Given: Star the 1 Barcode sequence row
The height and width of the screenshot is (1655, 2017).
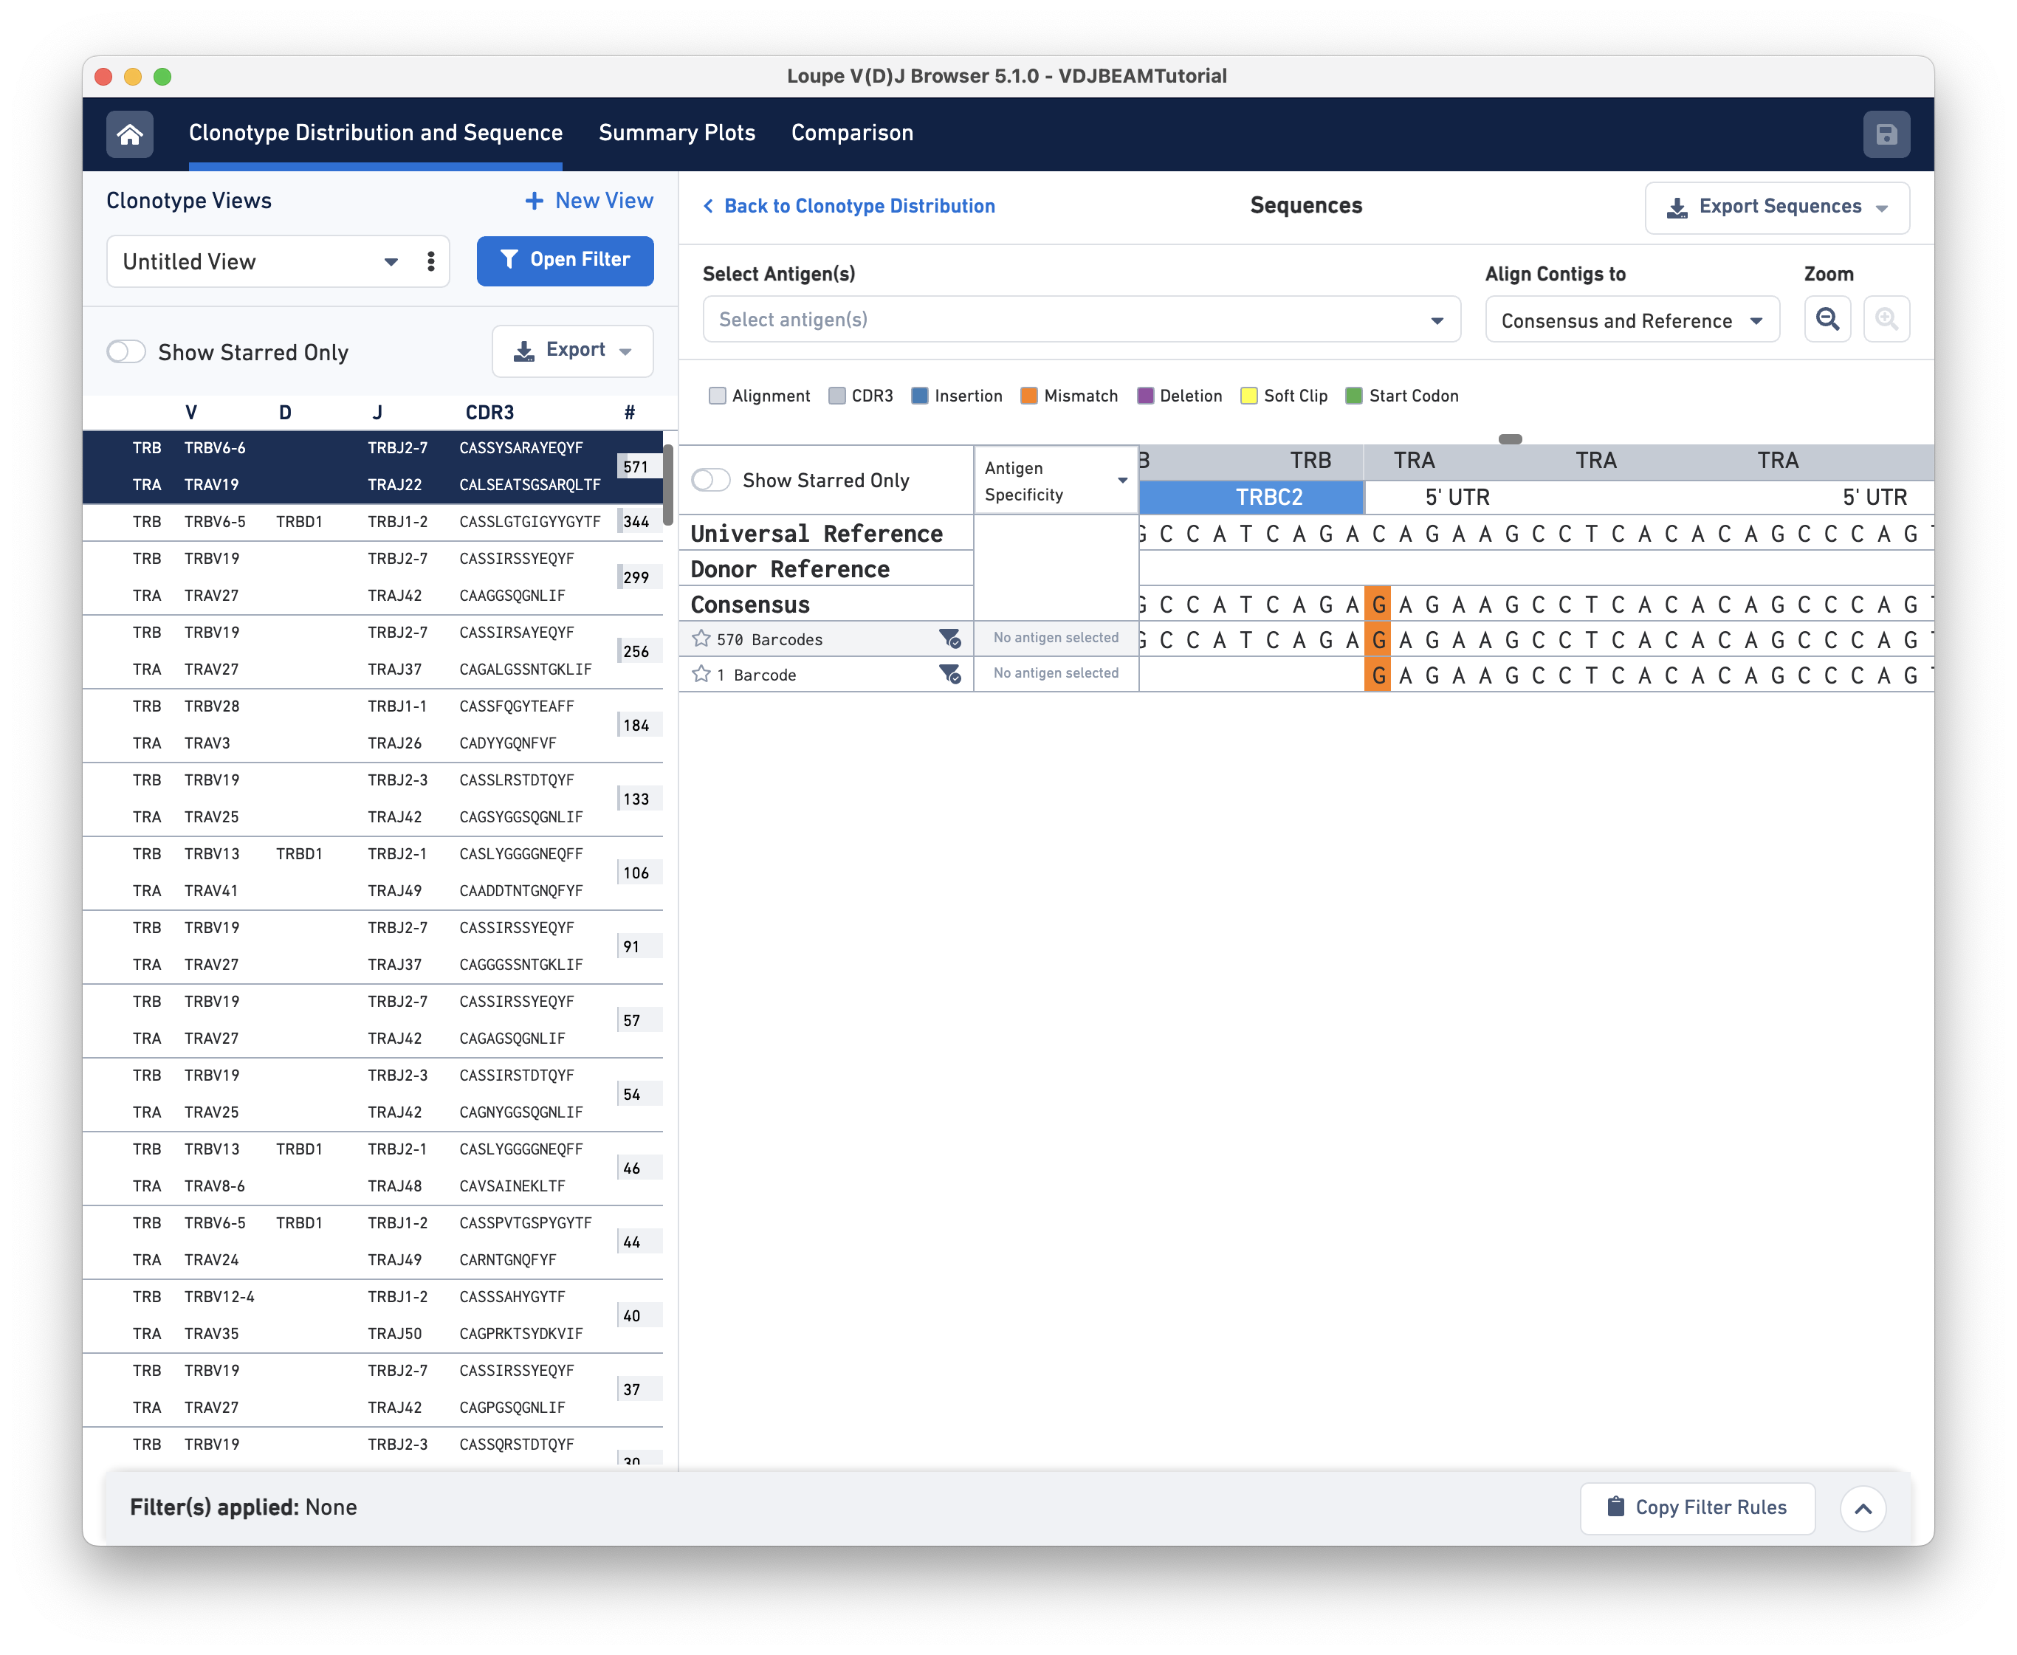Looking at the screenshot, I should (x=701, y=674).
